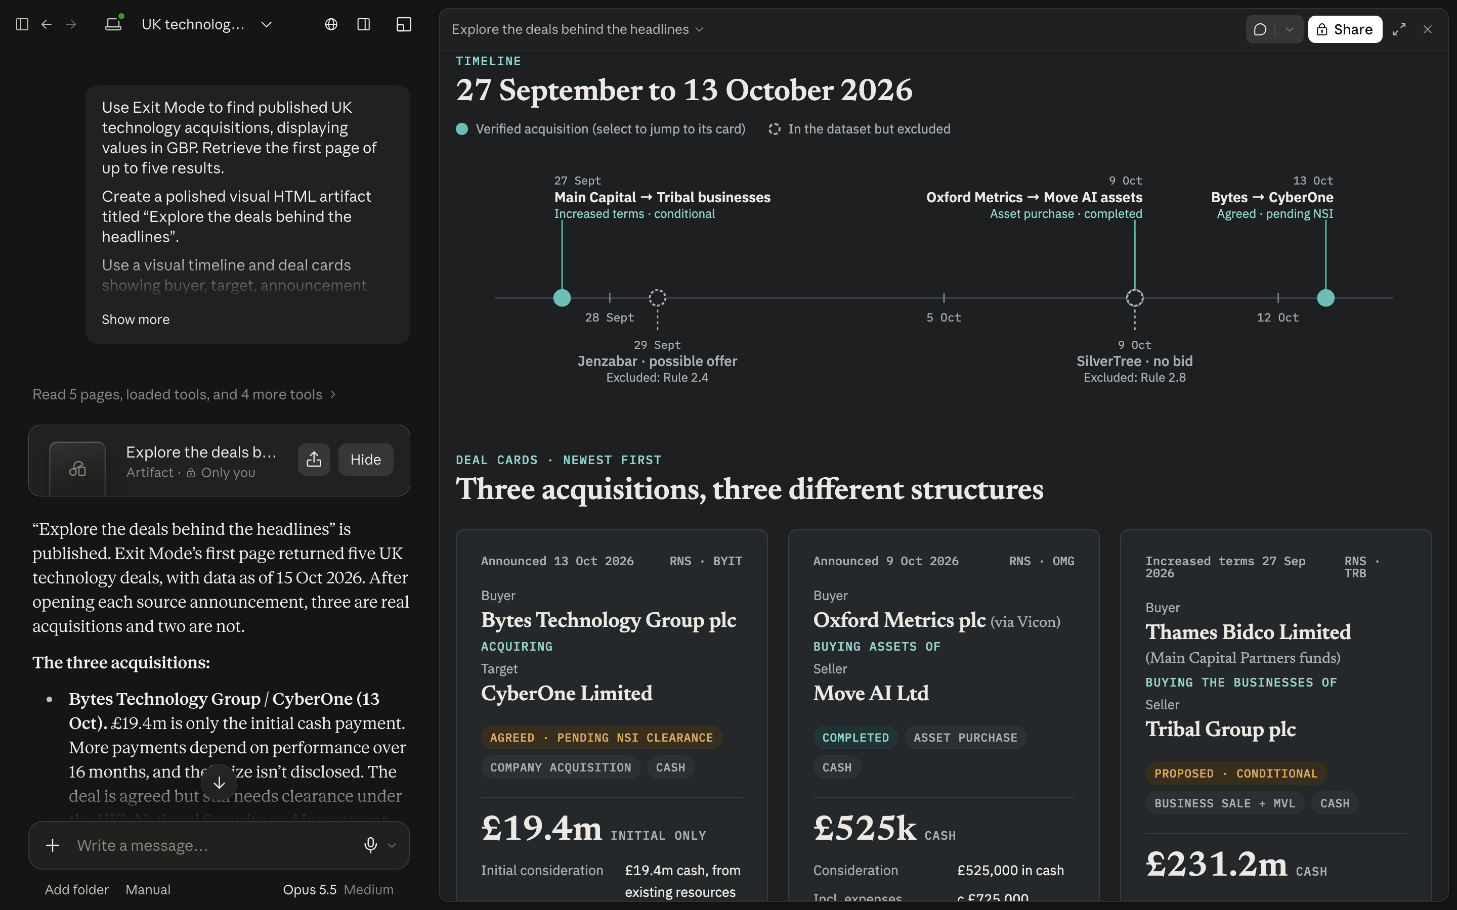Image resolution: width=1457 pixels, height=910 pixels.
Task: Click the plus attach icon
Action: pyautogui.click(x=53, y=846)
